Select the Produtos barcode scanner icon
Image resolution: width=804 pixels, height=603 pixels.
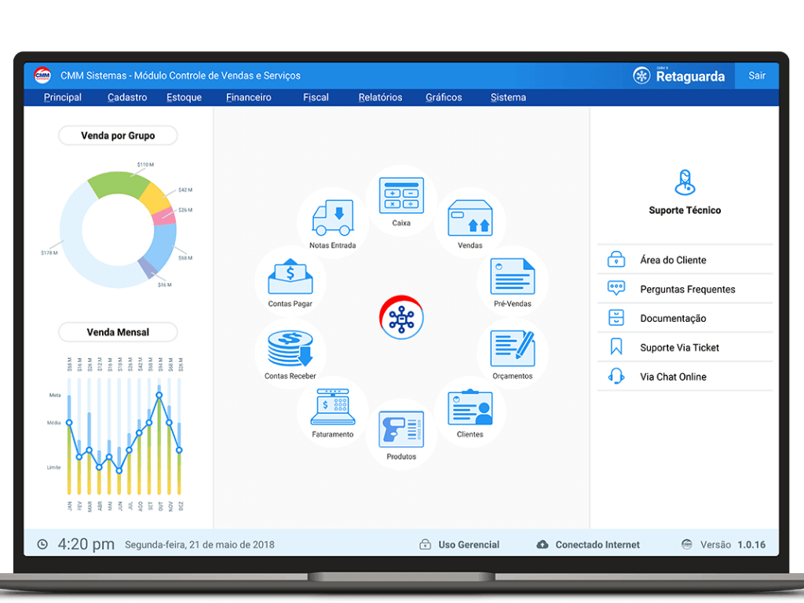(x=401, y=429)
